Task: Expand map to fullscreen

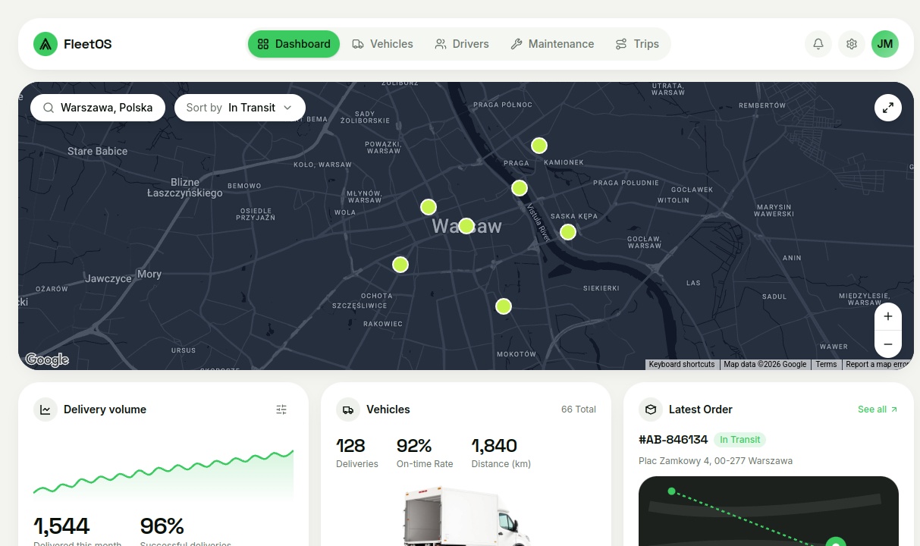Action: pos(888,108)
